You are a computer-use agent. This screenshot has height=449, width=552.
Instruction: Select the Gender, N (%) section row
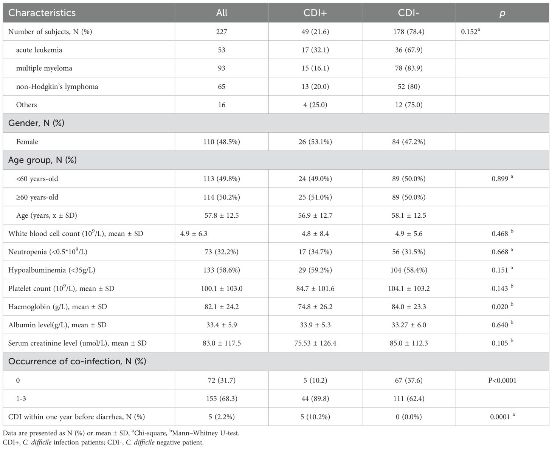coord(36,123)
